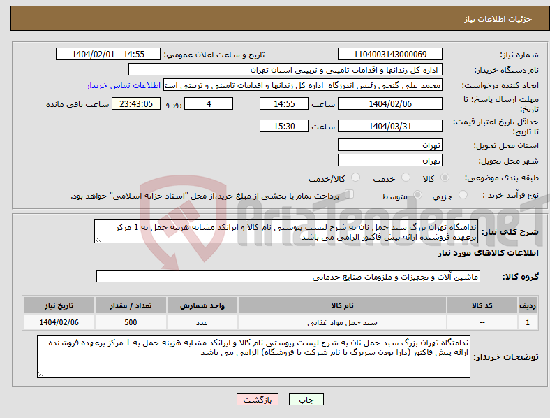Click the unit cell عدد

(x=202, y=322)
